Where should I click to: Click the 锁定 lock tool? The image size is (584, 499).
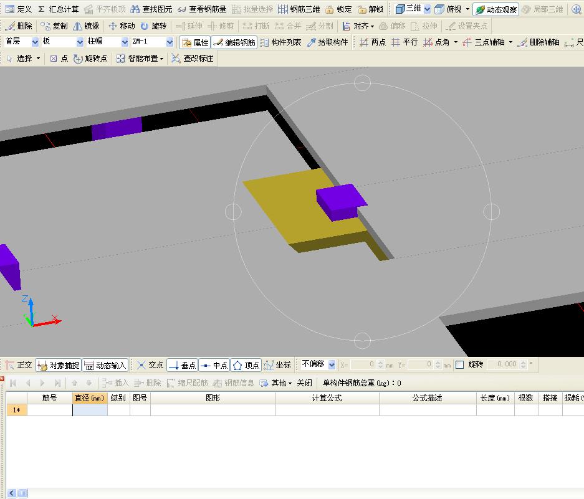pos(338,9)
